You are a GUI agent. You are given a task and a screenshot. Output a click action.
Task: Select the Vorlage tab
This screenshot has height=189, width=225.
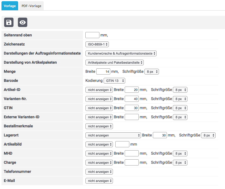tap(10, 6)
